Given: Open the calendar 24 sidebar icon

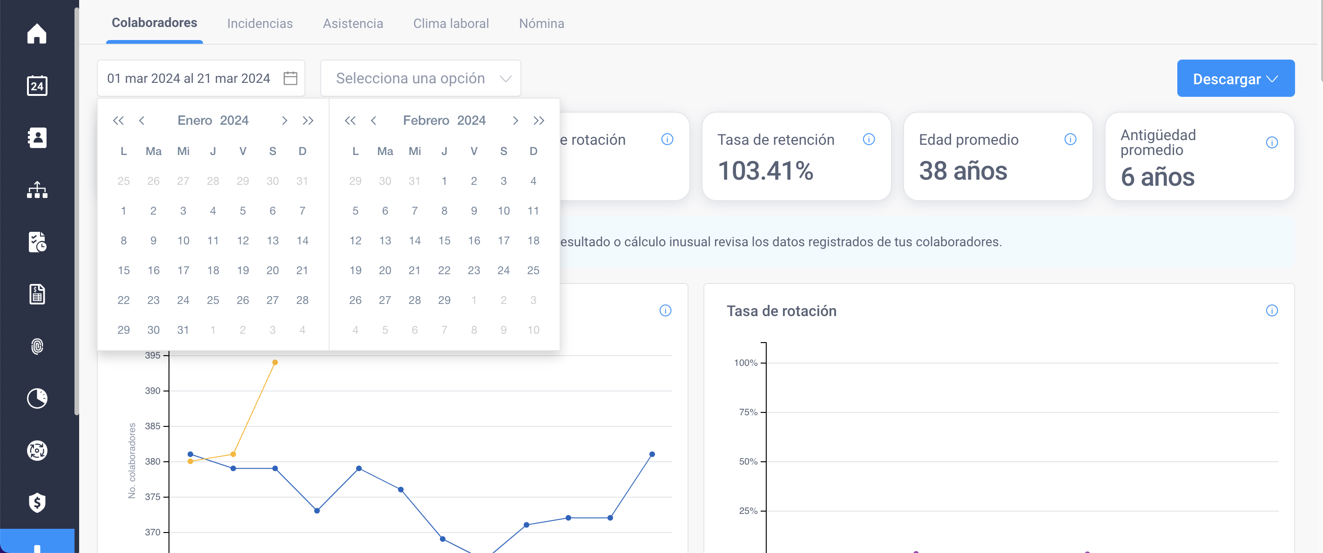Looking at the screenshot, I should tap(36, 86).
